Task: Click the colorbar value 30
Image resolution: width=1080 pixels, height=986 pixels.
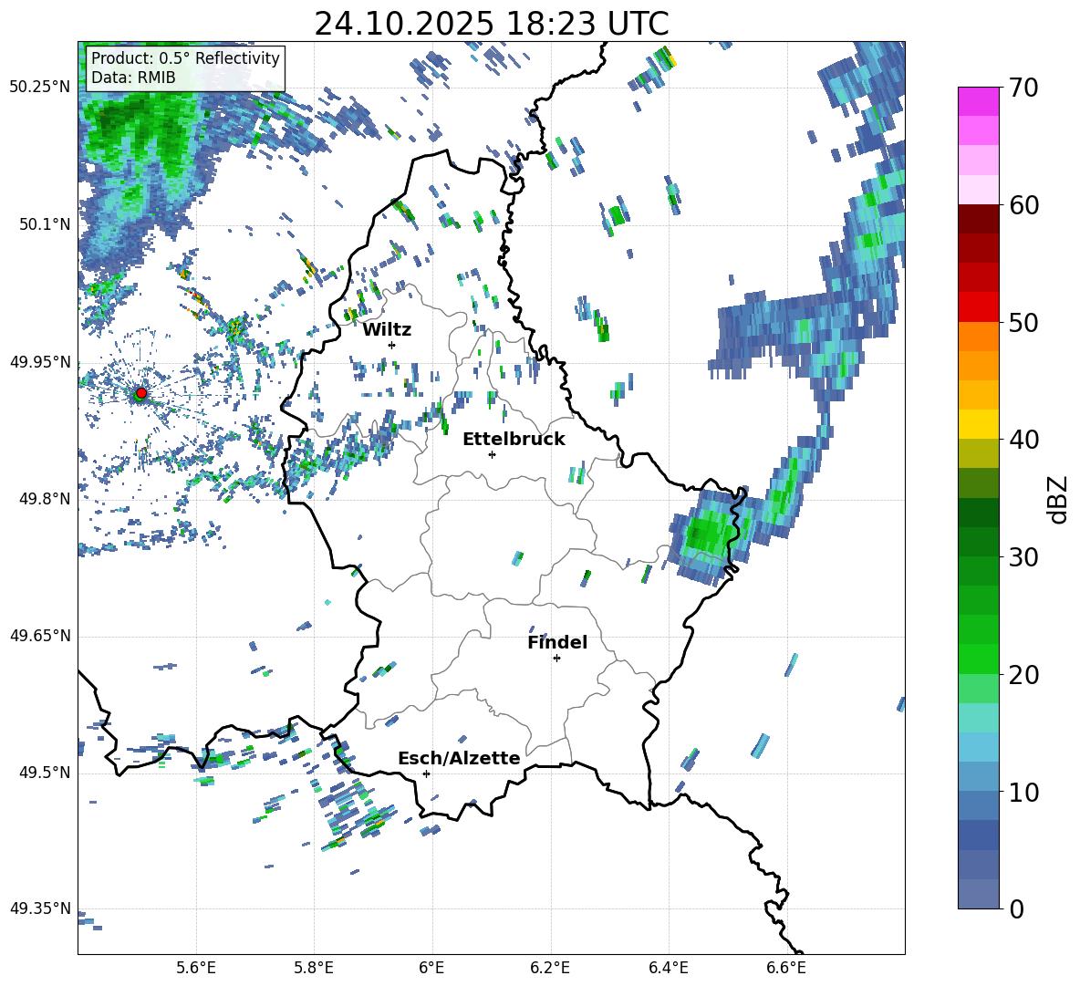Action: 1023,557
